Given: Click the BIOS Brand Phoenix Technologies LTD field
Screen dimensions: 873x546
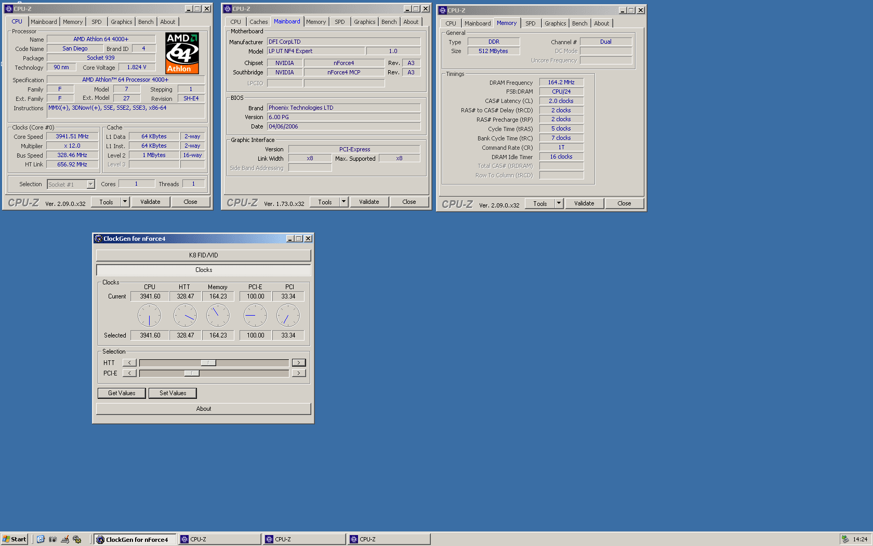Looking at the screenshot, I should [x=343, y=108].
